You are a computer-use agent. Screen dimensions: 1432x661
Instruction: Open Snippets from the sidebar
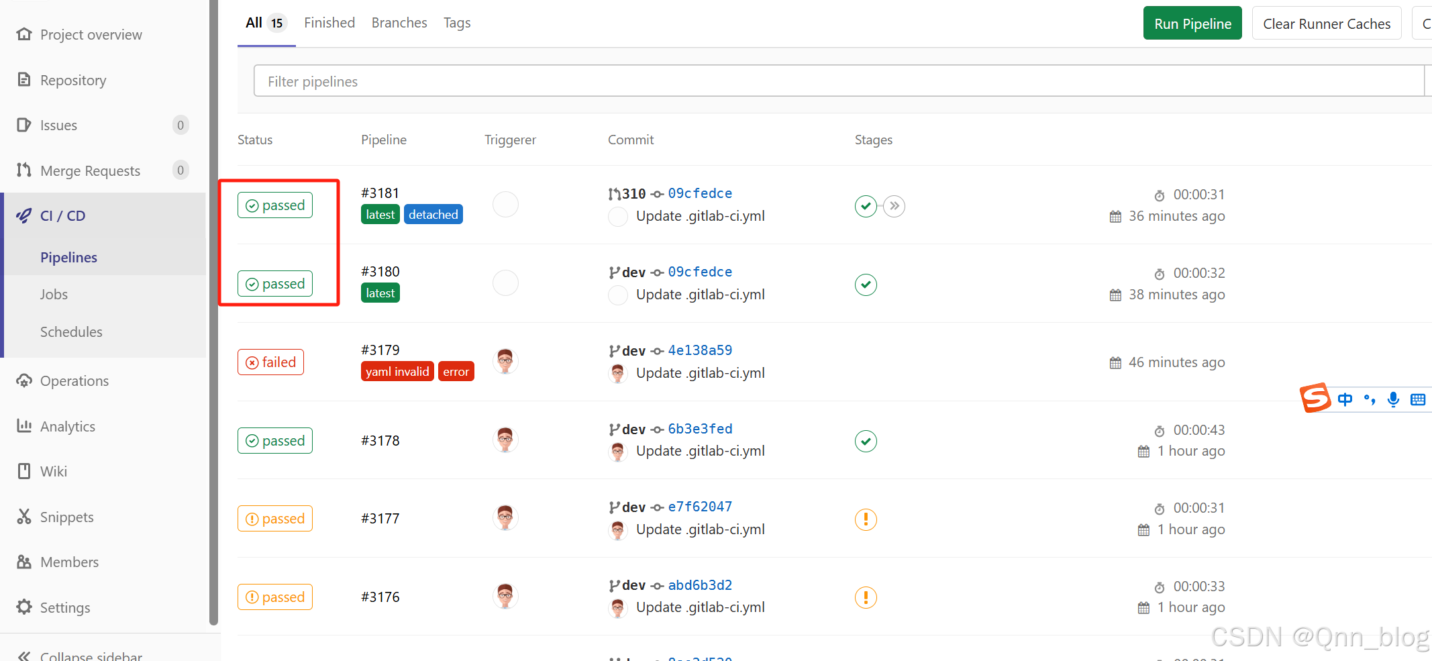tap(66, 517)
